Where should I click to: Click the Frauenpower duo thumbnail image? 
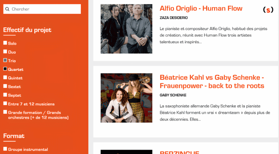coord(126,98)
